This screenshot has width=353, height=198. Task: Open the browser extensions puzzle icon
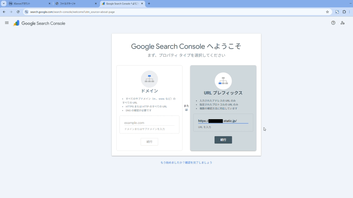tap(344, 12)
